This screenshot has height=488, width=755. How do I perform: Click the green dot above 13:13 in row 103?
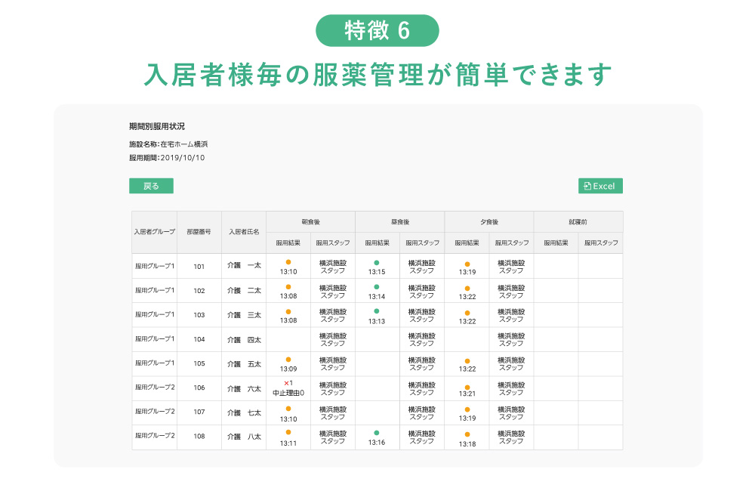tap(377, 311)
